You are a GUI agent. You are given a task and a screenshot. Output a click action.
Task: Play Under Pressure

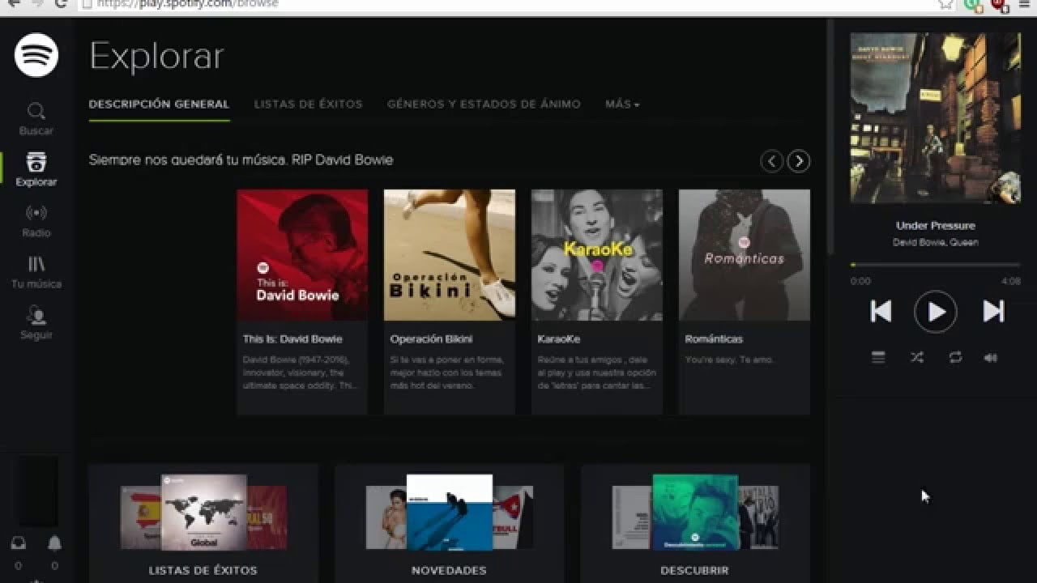[936, 311]
